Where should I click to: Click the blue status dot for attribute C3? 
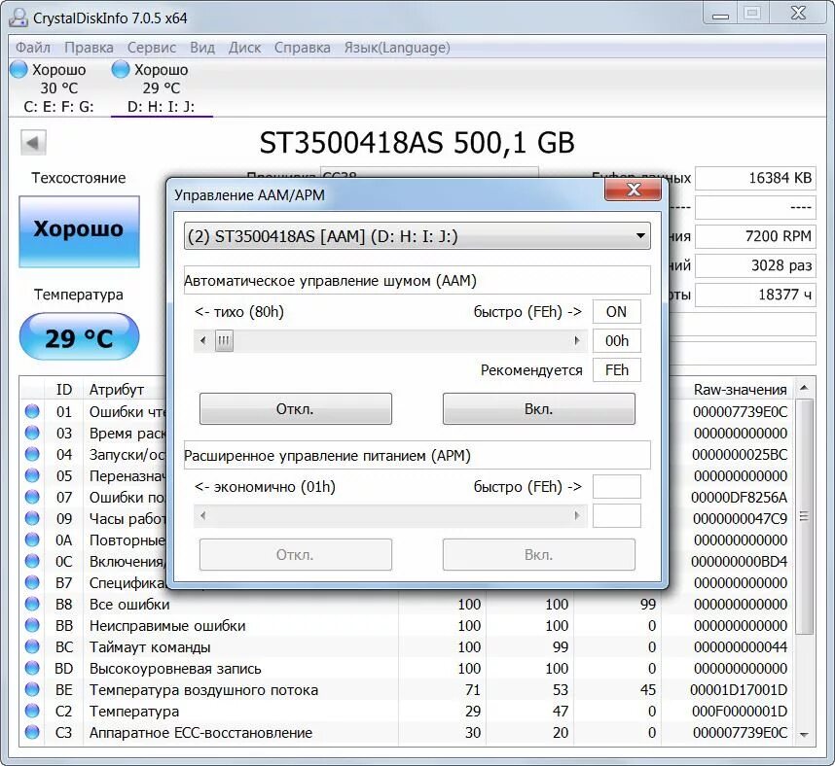click(x=32, y=732)
